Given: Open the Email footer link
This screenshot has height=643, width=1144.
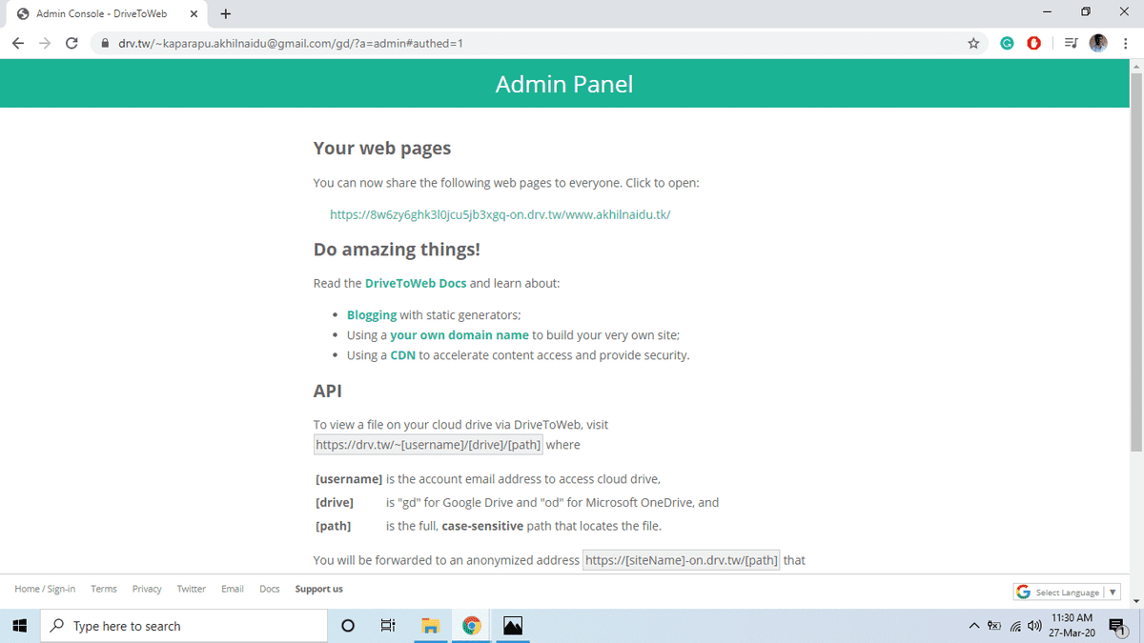Looking at the screenshot, I should pyautogui.click(x=233, y=589).
